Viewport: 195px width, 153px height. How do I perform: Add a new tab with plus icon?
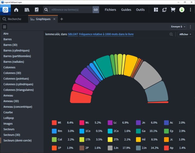click(62, 19)
